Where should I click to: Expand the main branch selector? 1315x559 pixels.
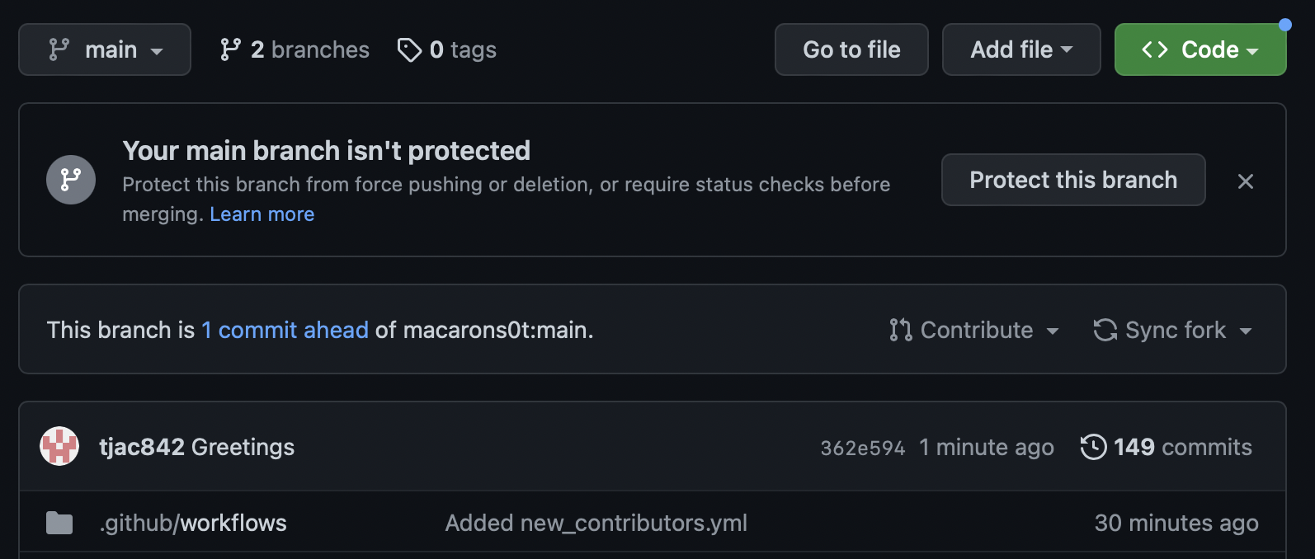click(x=105, y=49)
